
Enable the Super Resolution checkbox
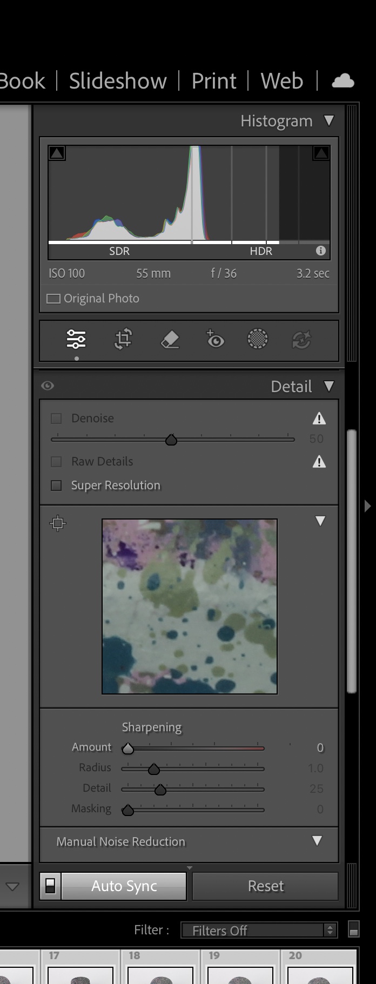[56, 486]
